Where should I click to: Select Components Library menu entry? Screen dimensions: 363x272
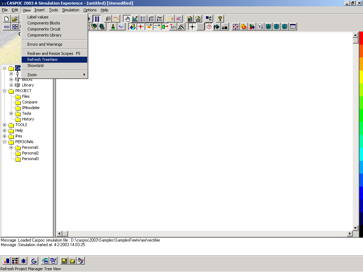click(54, 35)
